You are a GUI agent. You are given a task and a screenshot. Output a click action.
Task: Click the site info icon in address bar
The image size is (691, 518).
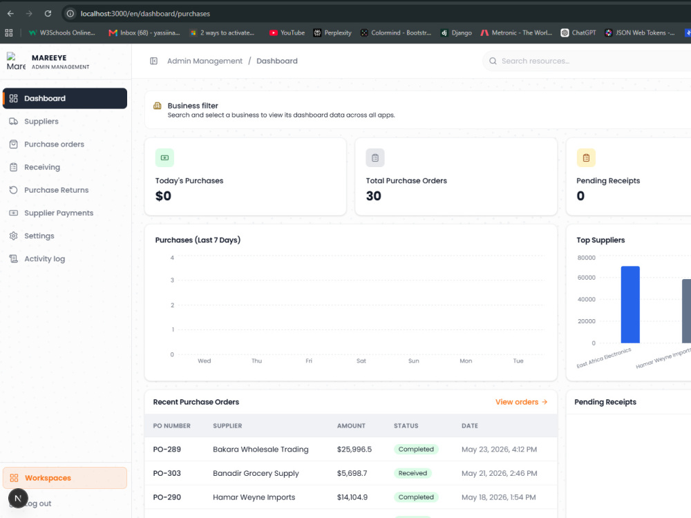pos(70,14)
